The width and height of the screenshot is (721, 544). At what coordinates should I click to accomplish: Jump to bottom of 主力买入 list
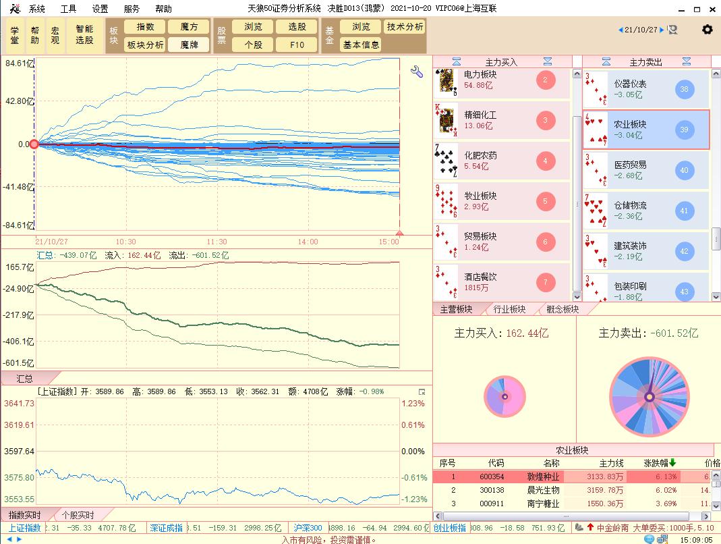point(548,61)
